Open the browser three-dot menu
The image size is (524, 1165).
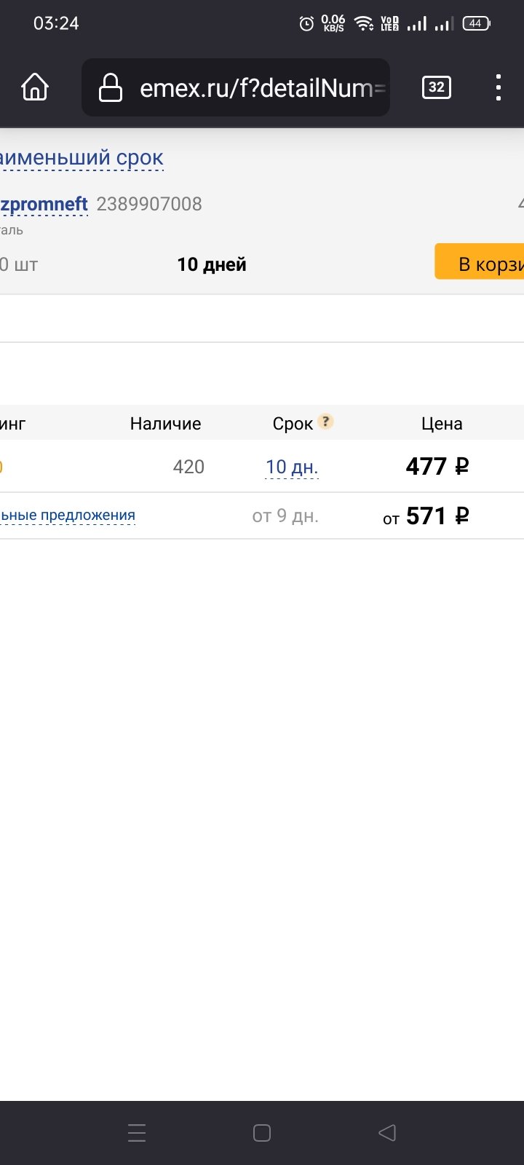point(499,87)
